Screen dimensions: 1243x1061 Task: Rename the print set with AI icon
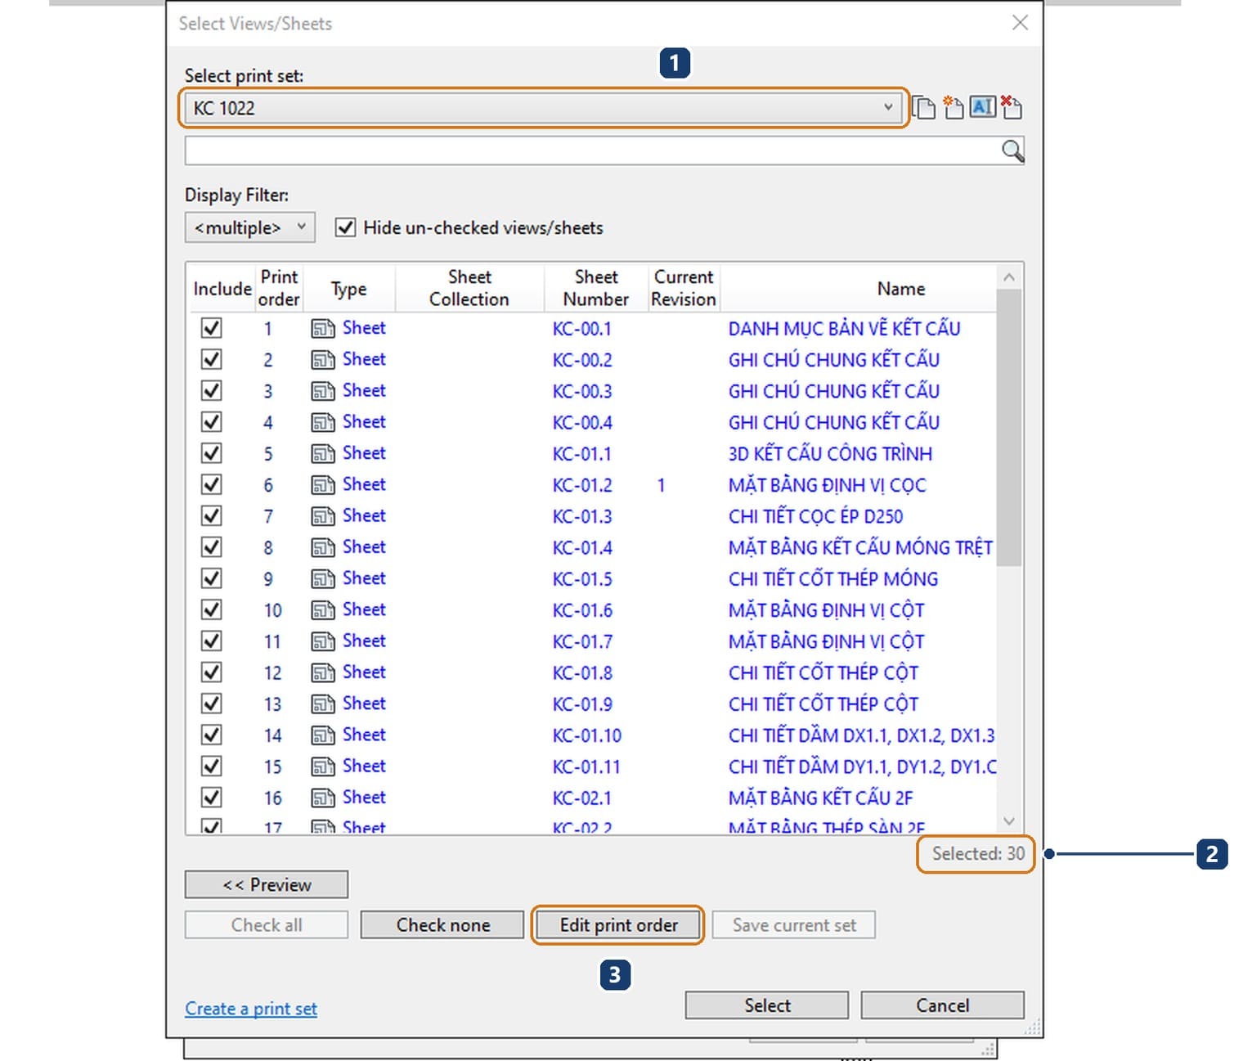(982, 107)
